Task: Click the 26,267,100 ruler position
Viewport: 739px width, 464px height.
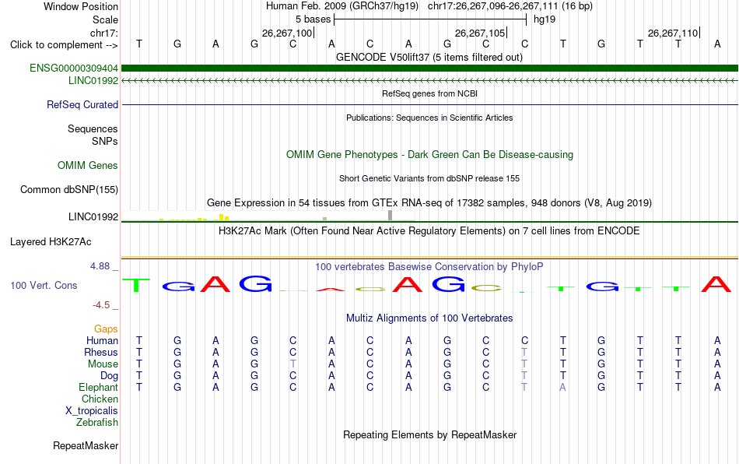Action: [287, 33]
